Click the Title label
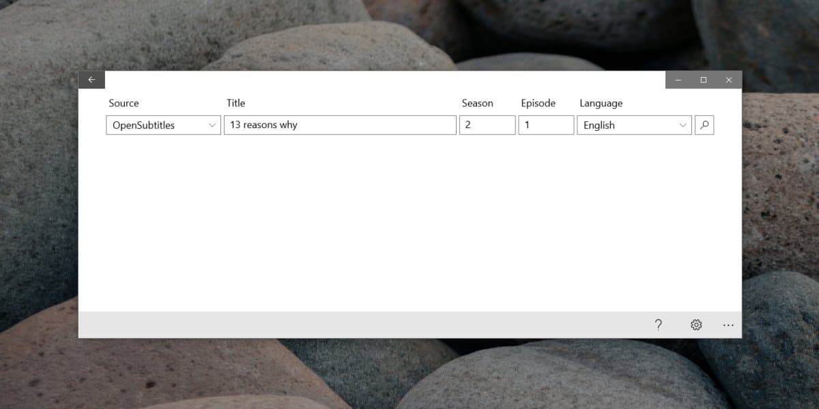This screenshot has width=819, height=409. tap(235, 103)
